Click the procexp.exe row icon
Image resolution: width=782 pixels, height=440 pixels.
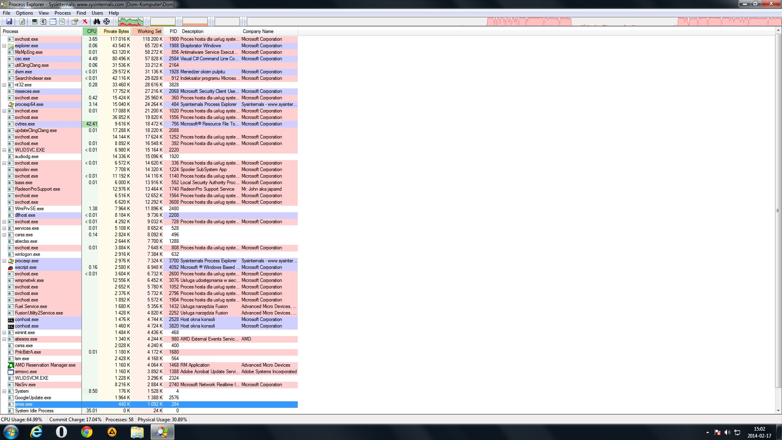pos(11,261)
